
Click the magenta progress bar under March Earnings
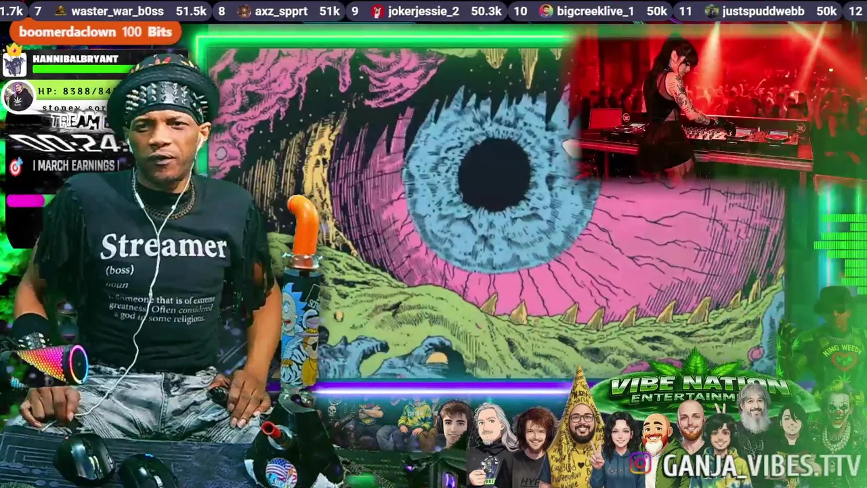coord(26,201)
